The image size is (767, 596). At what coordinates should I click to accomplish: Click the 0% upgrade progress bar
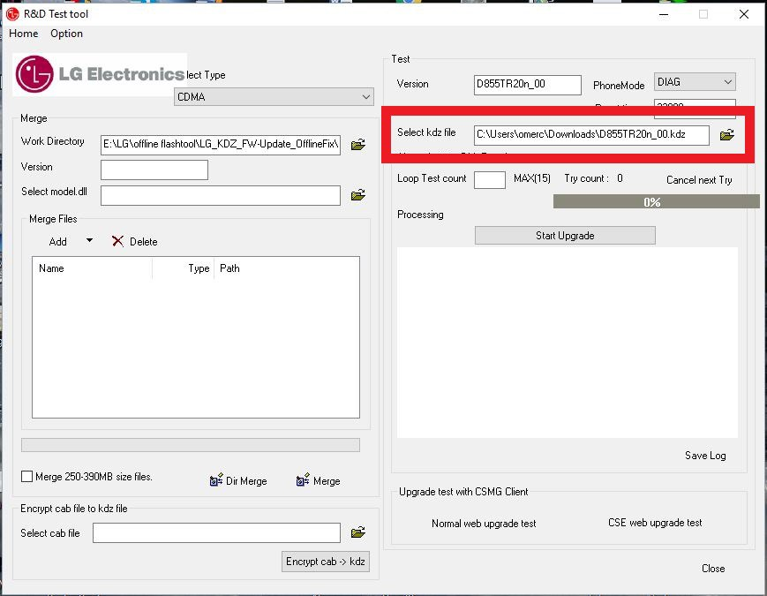tap(657, 201)
